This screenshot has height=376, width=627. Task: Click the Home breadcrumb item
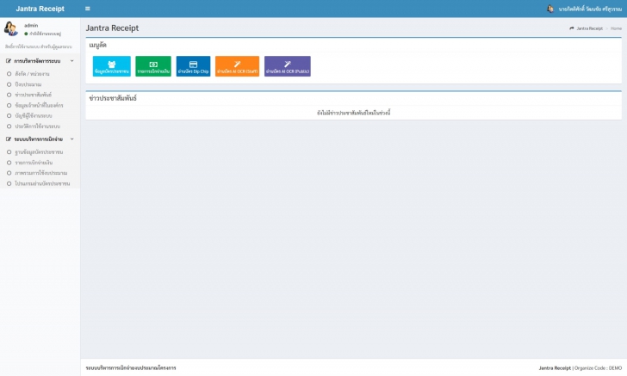(616, 28)
